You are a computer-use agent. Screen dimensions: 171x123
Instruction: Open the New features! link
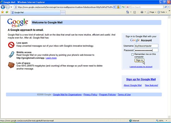(x=152, y=85)
